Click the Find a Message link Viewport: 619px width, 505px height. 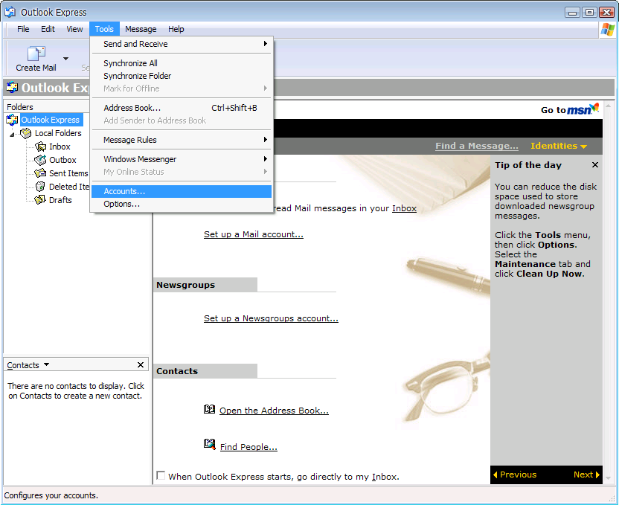(476, 146)
